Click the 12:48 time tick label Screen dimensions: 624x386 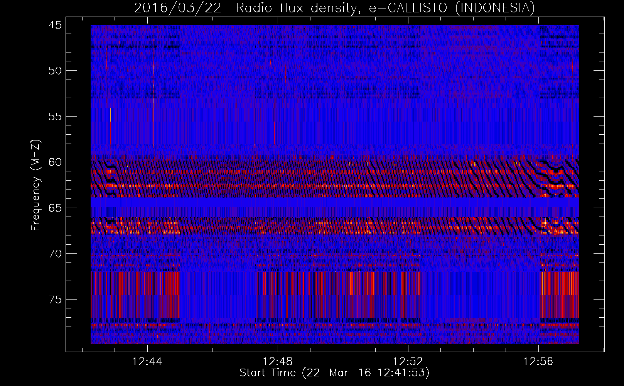tap(278, 362)
